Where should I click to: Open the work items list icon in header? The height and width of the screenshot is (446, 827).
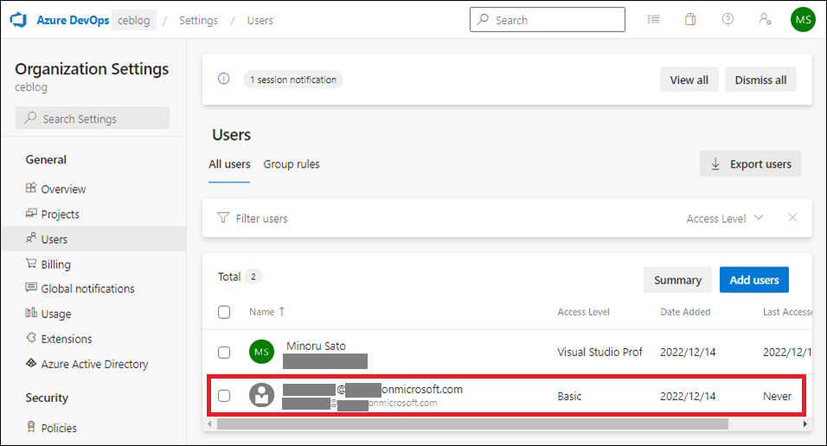(x=653, y=20)
